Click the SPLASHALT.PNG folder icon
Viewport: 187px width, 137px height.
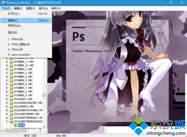pos(11,99)
